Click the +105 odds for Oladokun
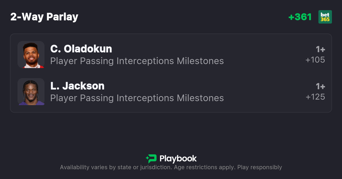The image size is (342, 179). [315, 60]
